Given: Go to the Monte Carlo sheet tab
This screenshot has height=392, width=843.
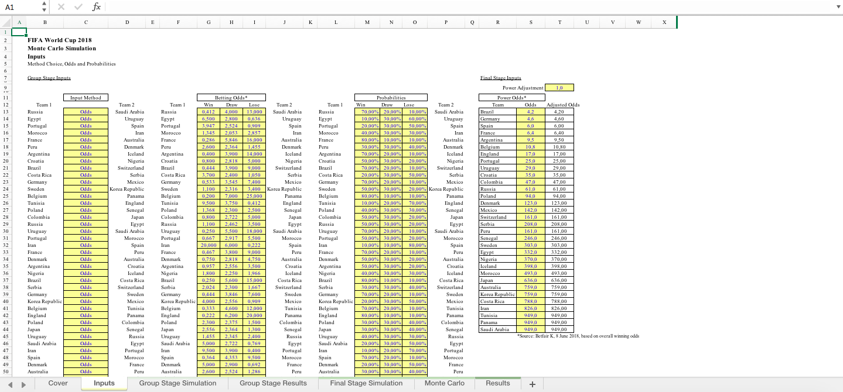Looking at the screenshot, I should click(444, 383).
